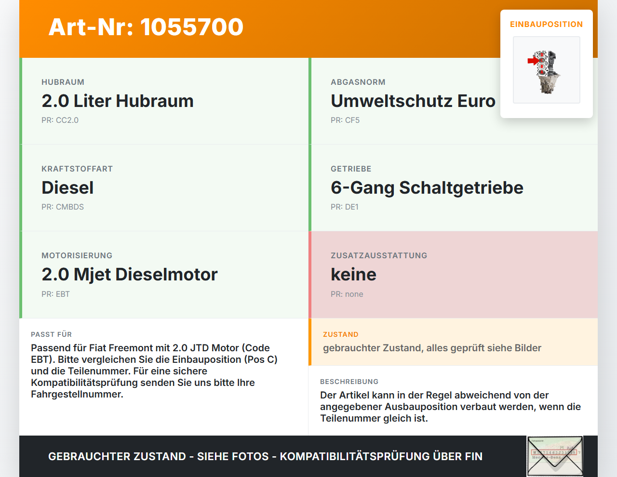Select the Art-Nr: 1055700 heading
The width and height of the screenshot is (617, 477).
(x=146, y=27)
